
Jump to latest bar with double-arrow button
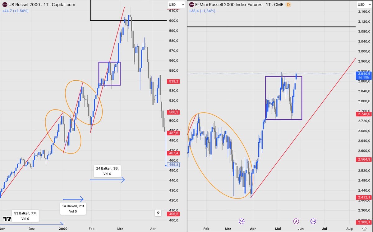[159, 213]
